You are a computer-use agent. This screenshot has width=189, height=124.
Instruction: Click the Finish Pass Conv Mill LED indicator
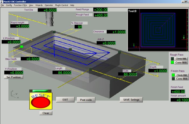173,79
